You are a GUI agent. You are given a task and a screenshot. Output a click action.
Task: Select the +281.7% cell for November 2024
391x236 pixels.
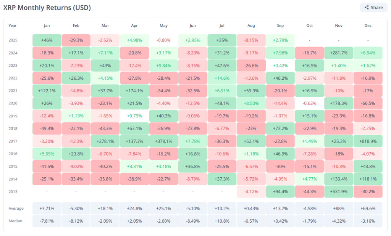(x=339, y=53)
